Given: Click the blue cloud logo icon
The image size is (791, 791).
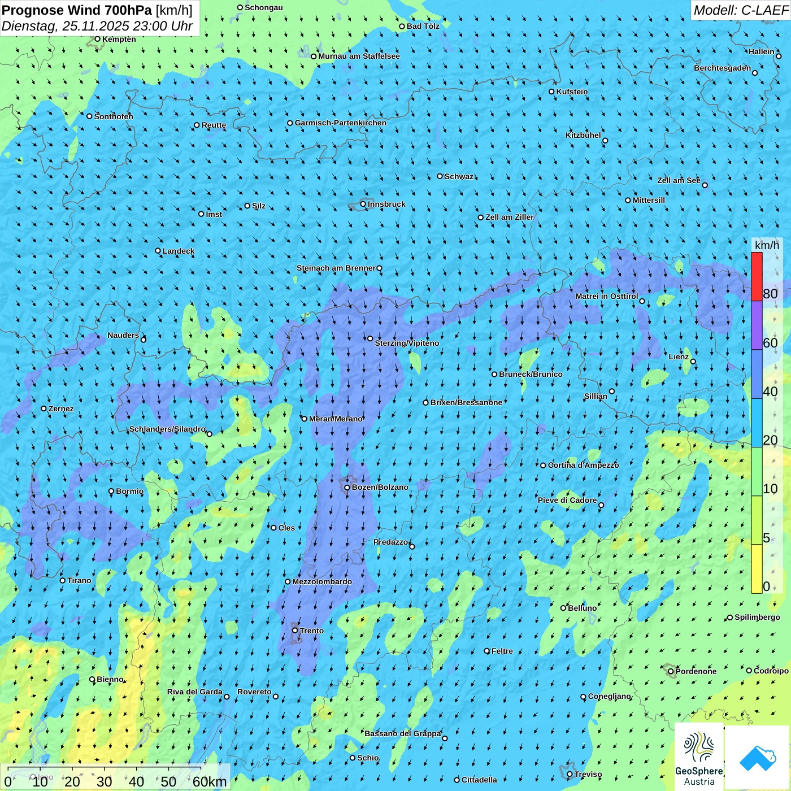Looking at the screenshot, I should (758, 758).
